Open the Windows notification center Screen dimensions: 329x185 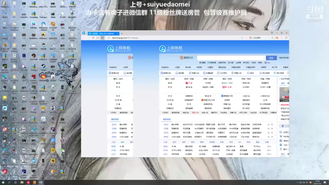[325, 183]
